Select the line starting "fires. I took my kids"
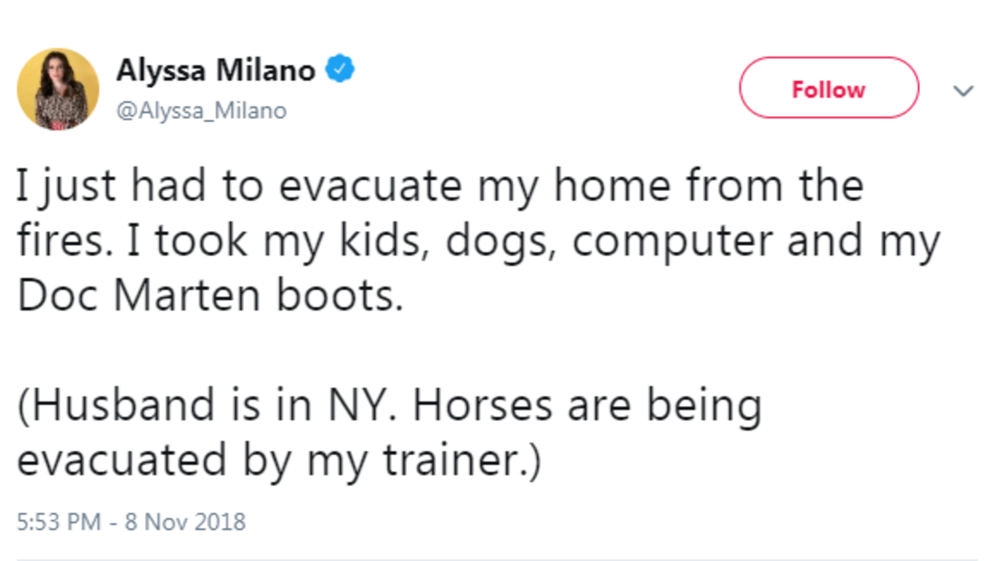Screen dimensions: 999x561 (478, 241)
